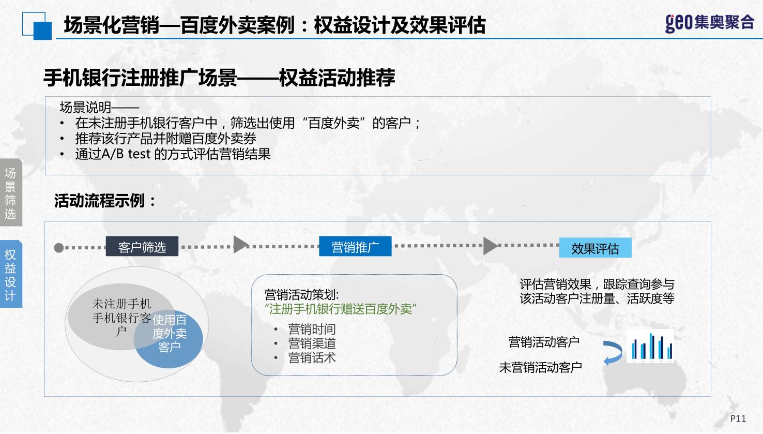Click heading 手机银行注册推广场景——权益活动推荐
The width and height of the screenshot is (763, 434).
click(x=219, y=78)
